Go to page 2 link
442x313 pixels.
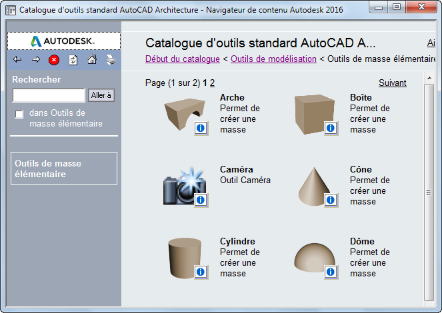(x=212, y=83)
